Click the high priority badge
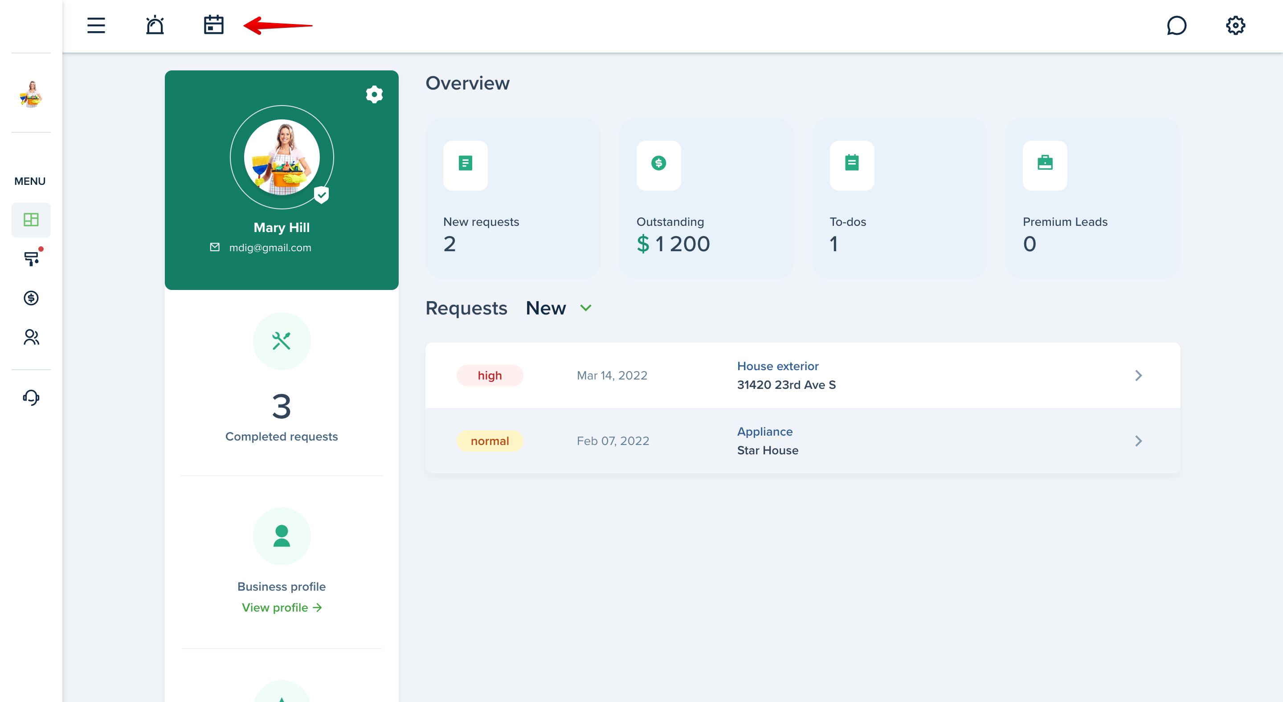The height and width of the screenshot is (702, 1283). [490, 375]
